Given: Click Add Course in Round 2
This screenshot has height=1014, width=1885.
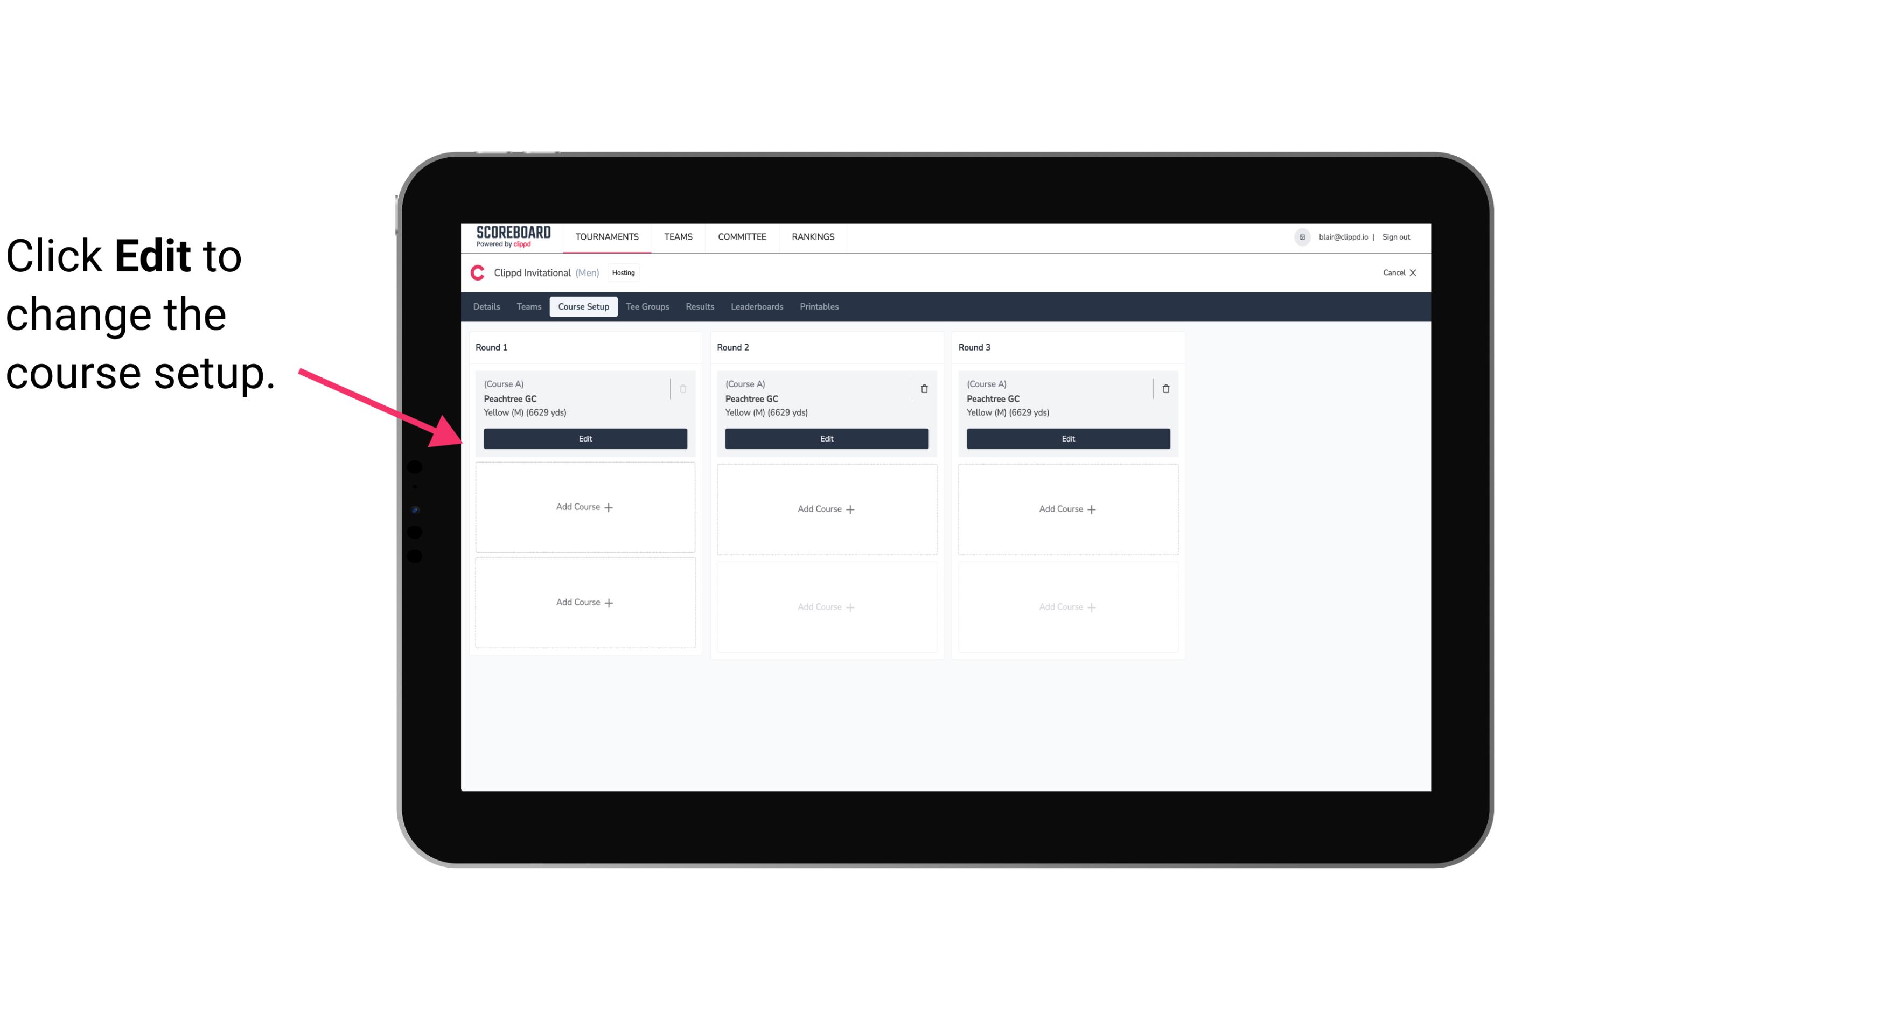Looking at the screenshot, I should click(825, 508).
